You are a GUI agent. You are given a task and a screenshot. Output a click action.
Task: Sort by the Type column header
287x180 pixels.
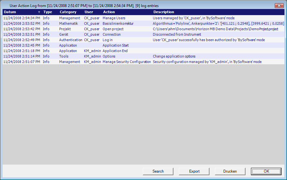[x=48, y=12]
